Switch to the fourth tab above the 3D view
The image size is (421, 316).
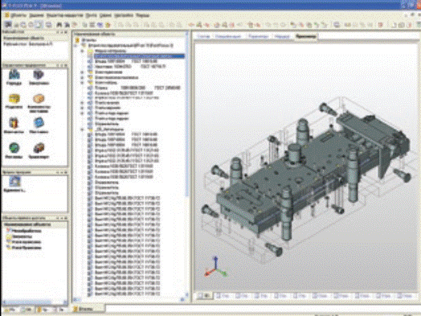[x=282, y=36]
